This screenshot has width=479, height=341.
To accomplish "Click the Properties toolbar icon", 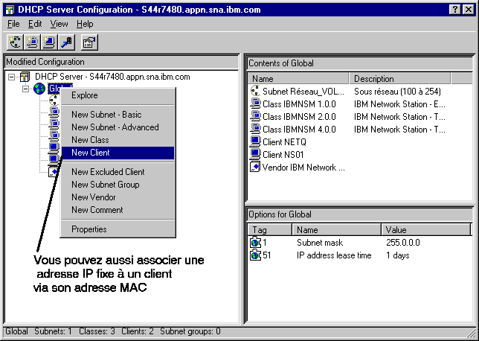I will click(x=89, y=42).
